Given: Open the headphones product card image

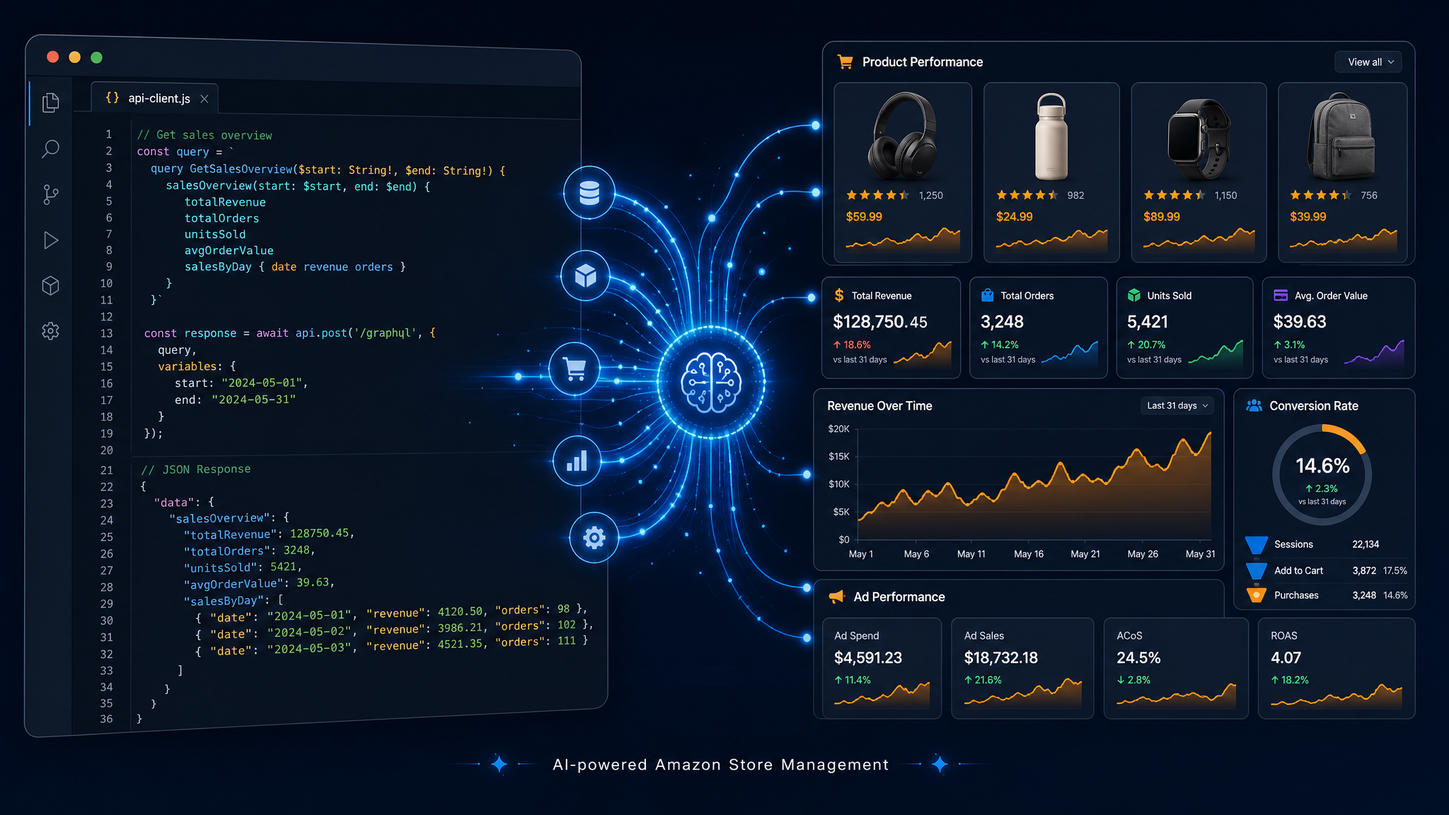Looking at the screenshot, I should click(902, 136).
